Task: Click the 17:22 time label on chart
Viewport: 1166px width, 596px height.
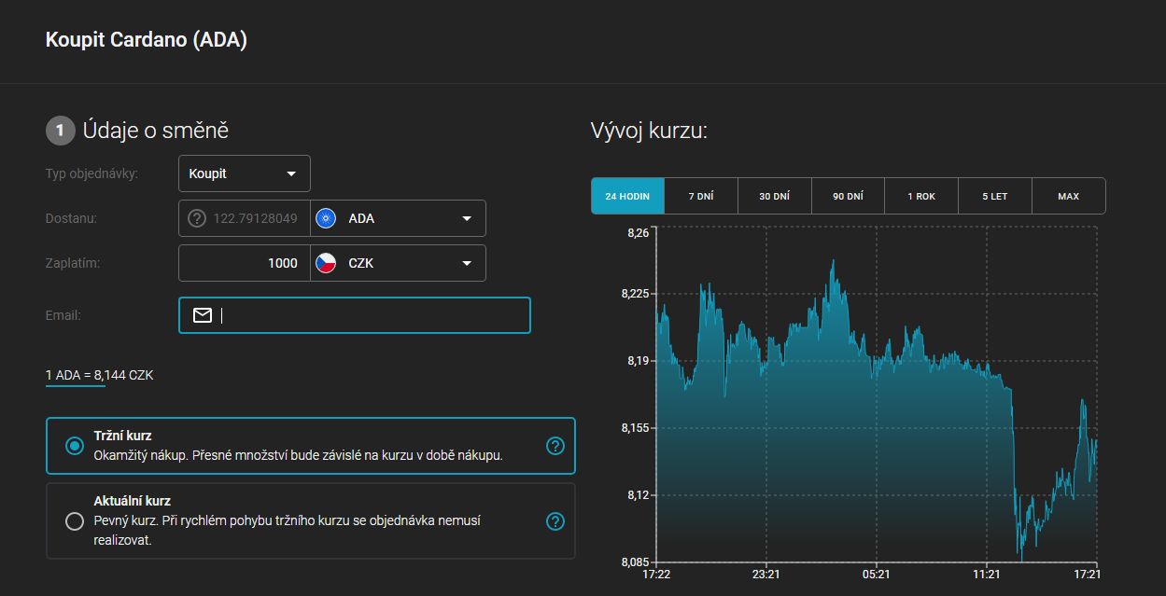Action: click(x=656, y=575)
